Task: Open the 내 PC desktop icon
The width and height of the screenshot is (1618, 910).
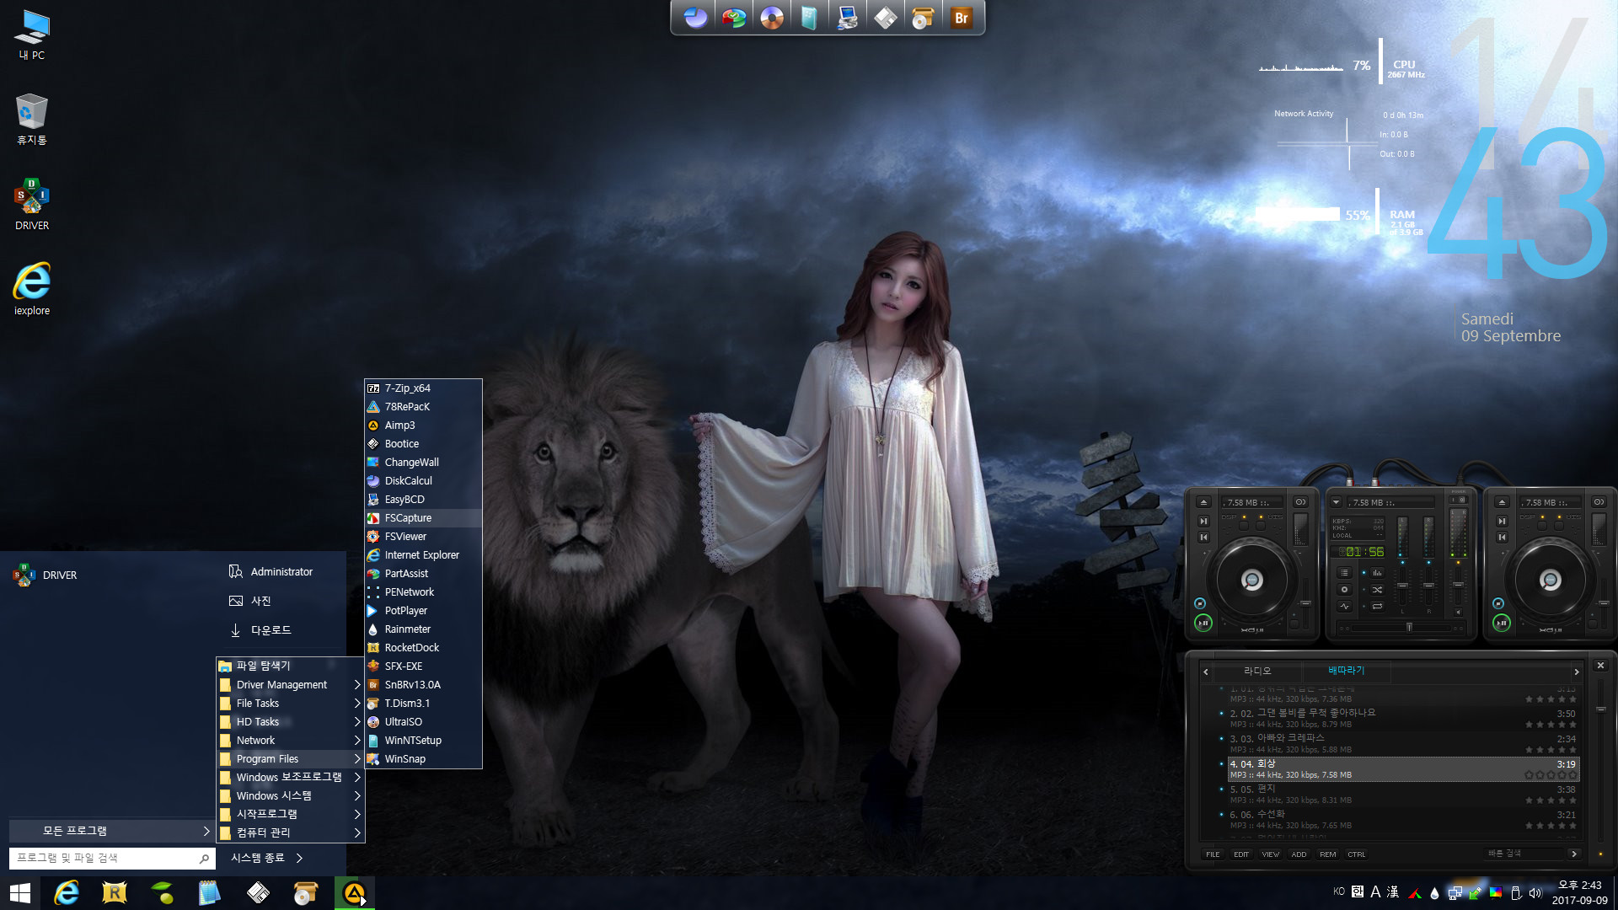Action: pos(32,35)
